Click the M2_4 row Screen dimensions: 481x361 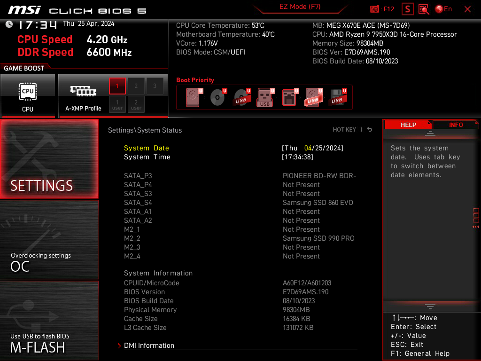tap(240, 256)
